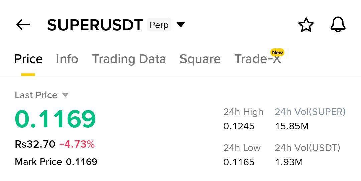
Task: Tap the Perp contract label
Action: (159, 25)
